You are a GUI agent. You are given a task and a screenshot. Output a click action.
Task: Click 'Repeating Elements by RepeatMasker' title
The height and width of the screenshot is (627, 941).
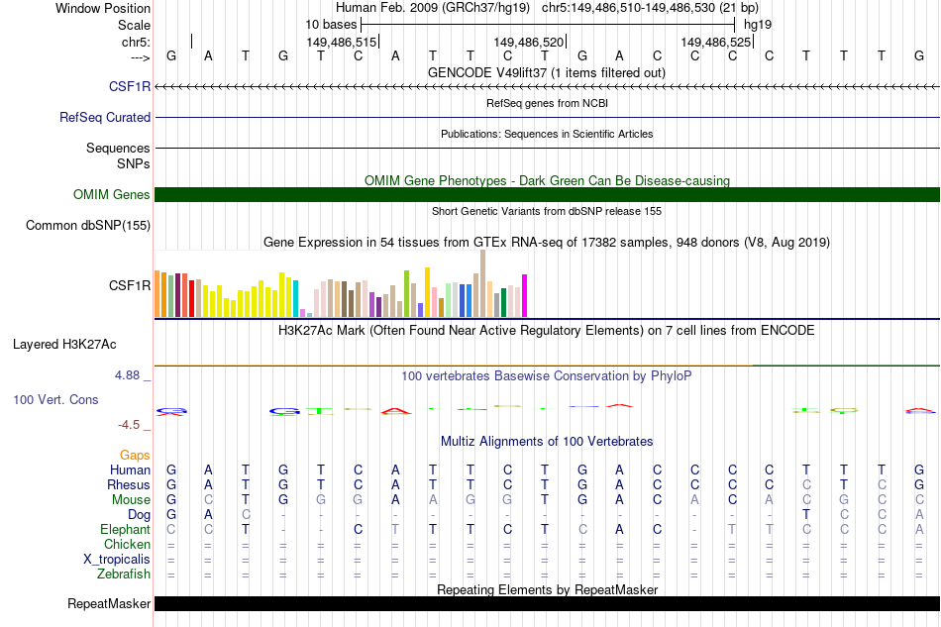pos(547,589)
